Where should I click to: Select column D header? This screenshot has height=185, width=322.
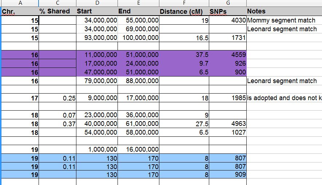point(97,3)
